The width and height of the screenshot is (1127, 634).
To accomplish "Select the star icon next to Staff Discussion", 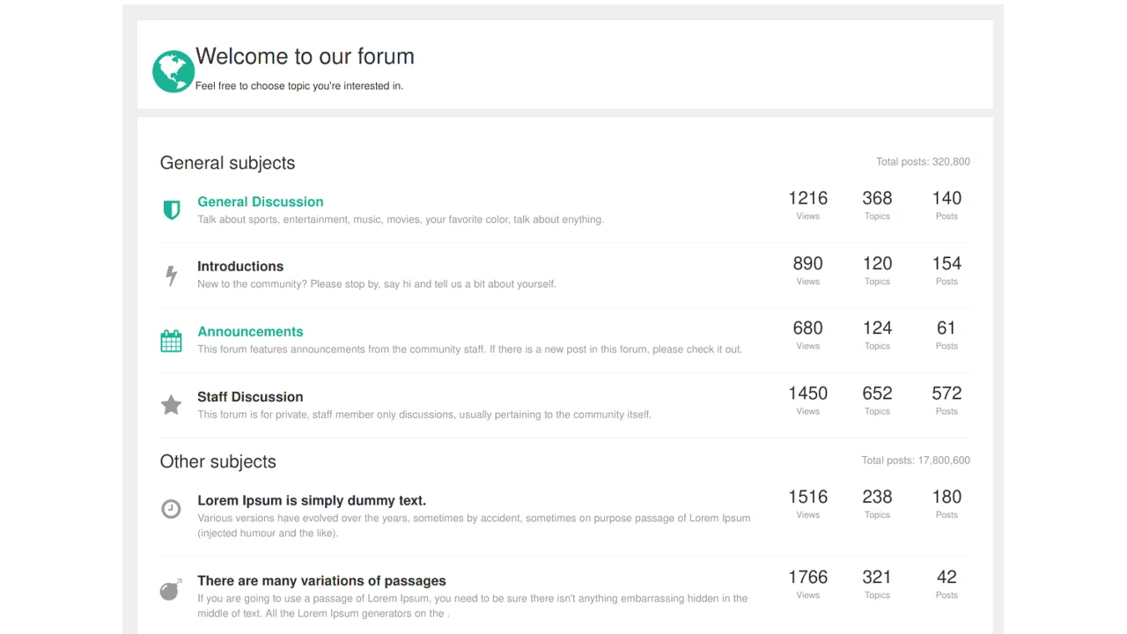I will click(171, 405).
